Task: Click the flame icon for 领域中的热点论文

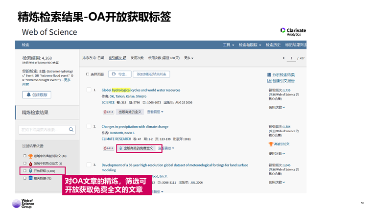Action: pos(30,164)
